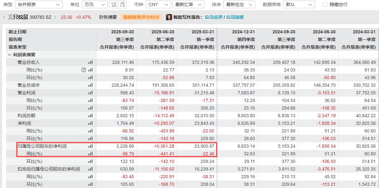The image size is (379, 188).
Task: Go to previous stock with left arrow
Action: click(x=4, y=17)
